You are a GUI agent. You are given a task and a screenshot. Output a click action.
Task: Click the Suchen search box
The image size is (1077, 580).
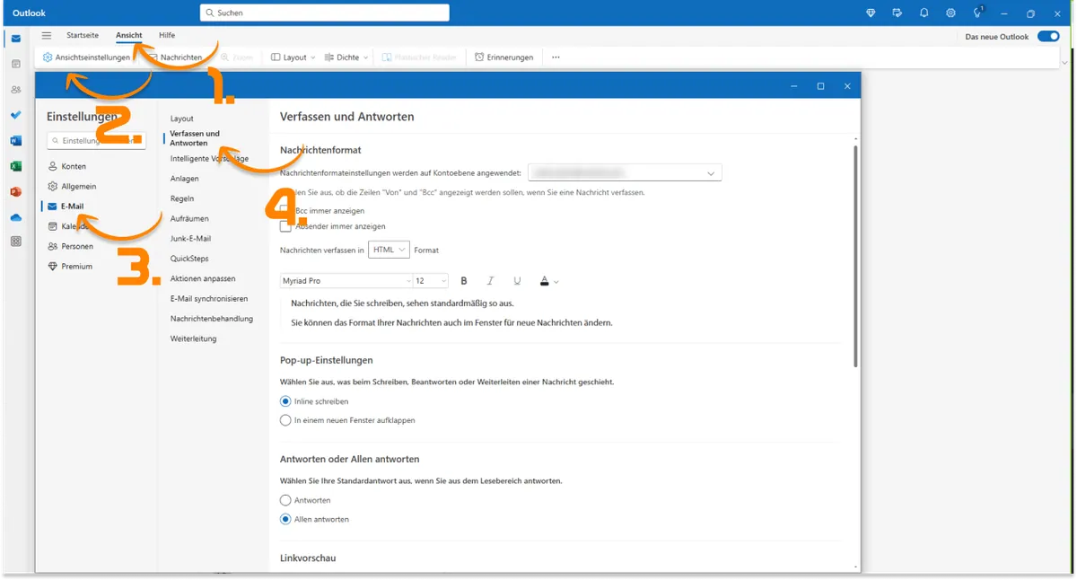[325, 13]
